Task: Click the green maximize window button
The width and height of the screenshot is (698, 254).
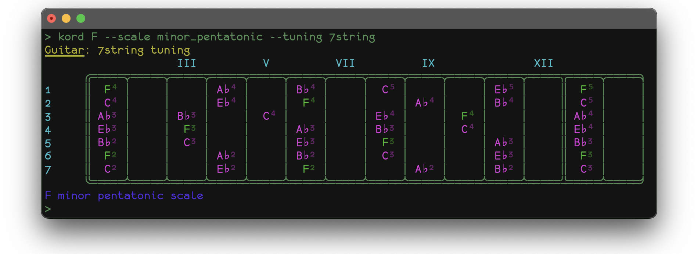Action: click(81, 18)
